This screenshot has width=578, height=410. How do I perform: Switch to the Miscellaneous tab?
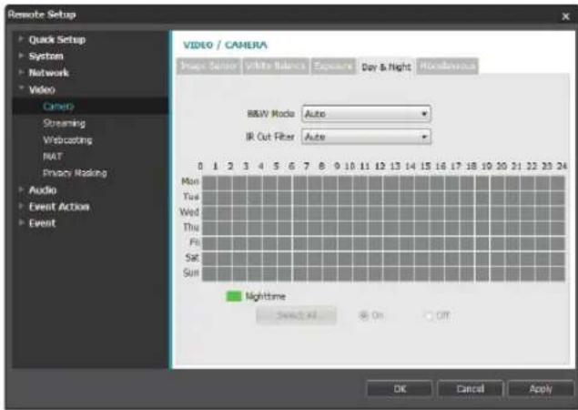(x=447, y=67)
